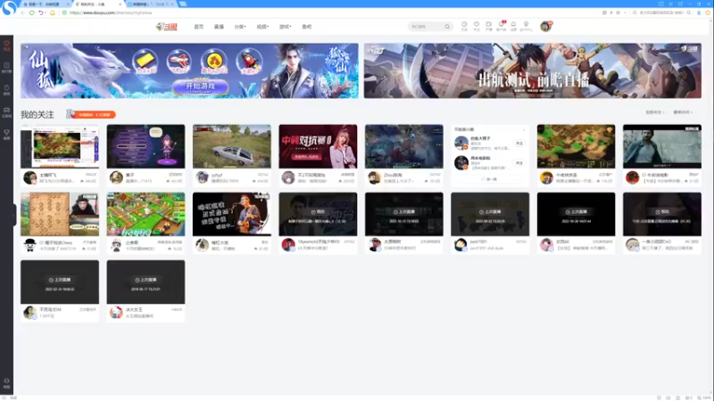The image size is (714, 401).
Task: Open the sort-order dropdown beside 全部关注
Action: 683,112
